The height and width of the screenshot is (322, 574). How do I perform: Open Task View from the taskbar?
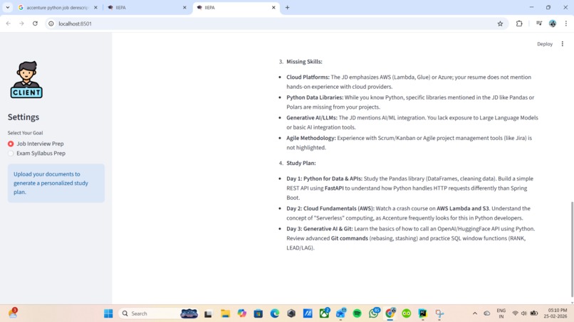(x=208, y=313)
